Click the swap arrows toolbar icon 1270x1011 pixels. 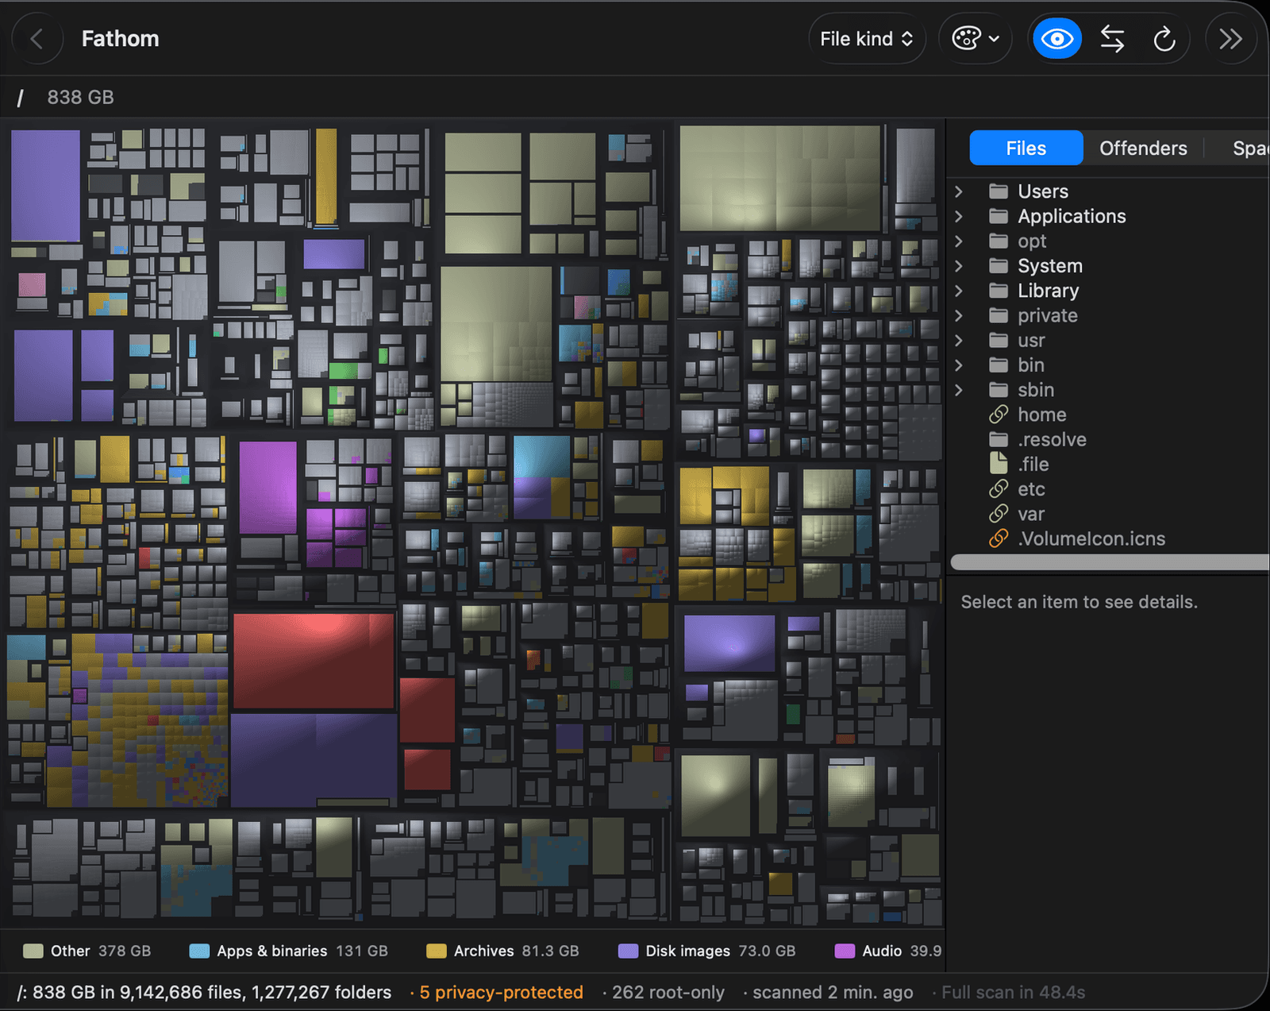1112,38
